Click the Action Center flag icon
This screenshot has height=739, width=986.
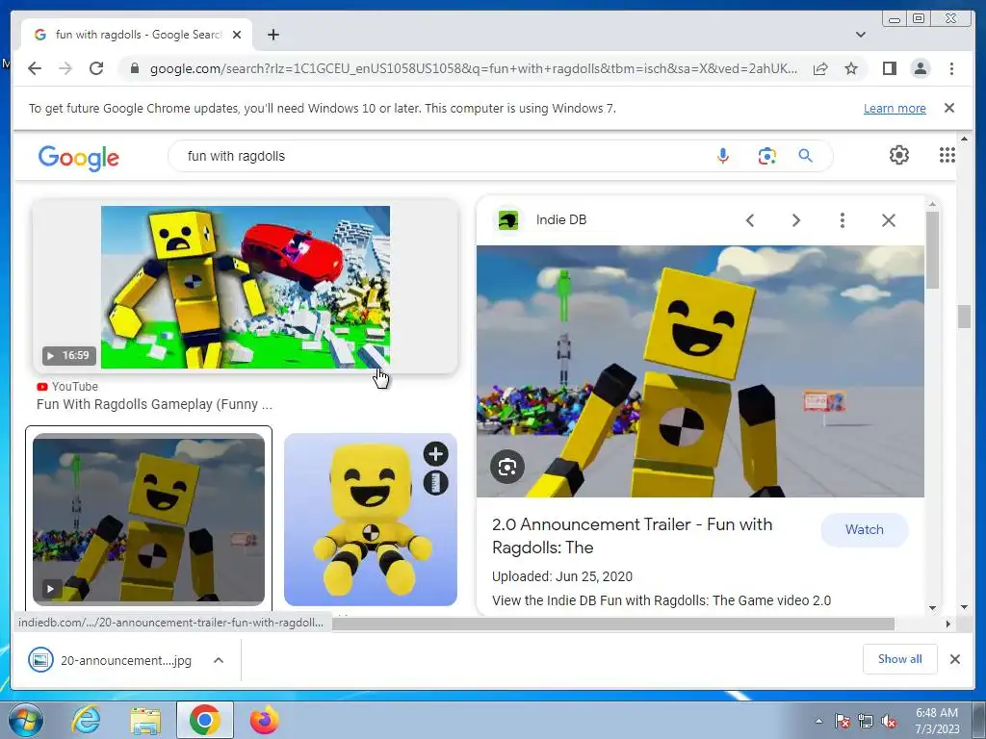click(x=843, y=722)
